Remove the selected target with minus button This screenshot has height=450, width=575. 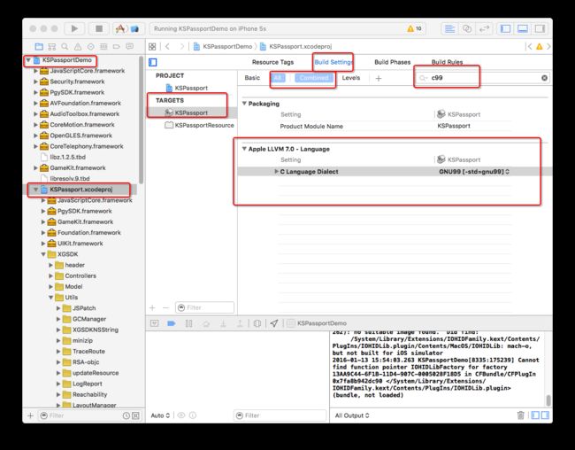click(x=165, y=308)
